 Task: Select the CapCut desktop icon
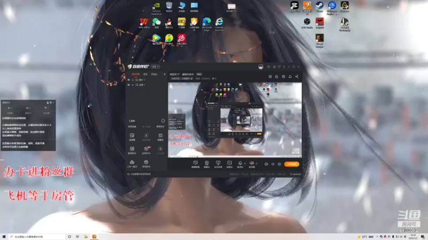tap(294, 6)
